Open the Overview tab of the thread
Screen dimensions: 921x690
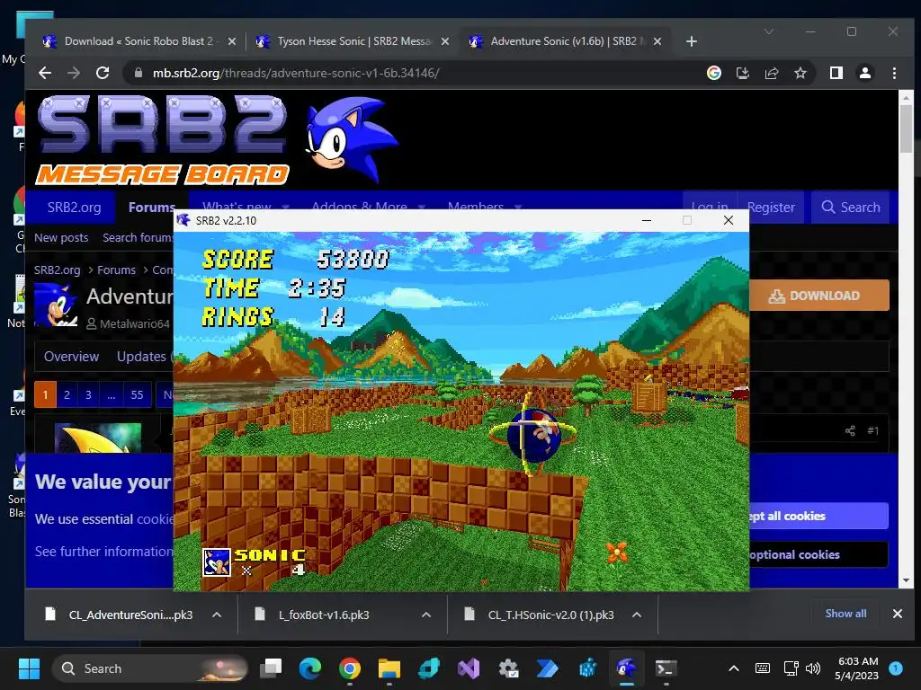tap(71, 356)
